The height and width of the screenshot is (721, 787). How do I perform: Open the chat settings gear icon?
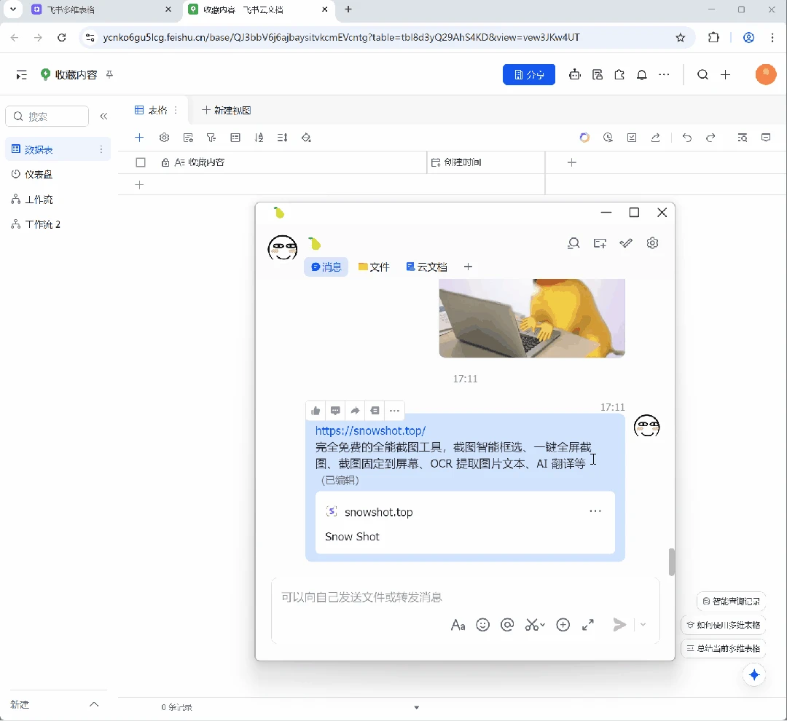652,243
